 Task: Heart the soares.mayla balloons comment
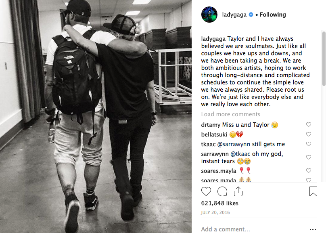click(309, 170)
